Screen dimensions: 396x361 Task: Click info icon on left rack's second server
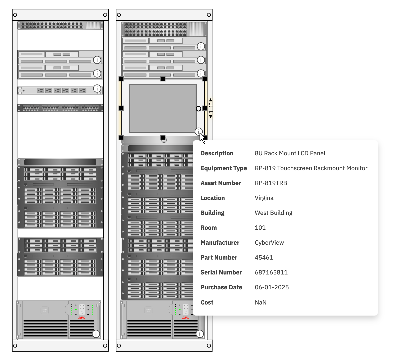click(97, 73)
